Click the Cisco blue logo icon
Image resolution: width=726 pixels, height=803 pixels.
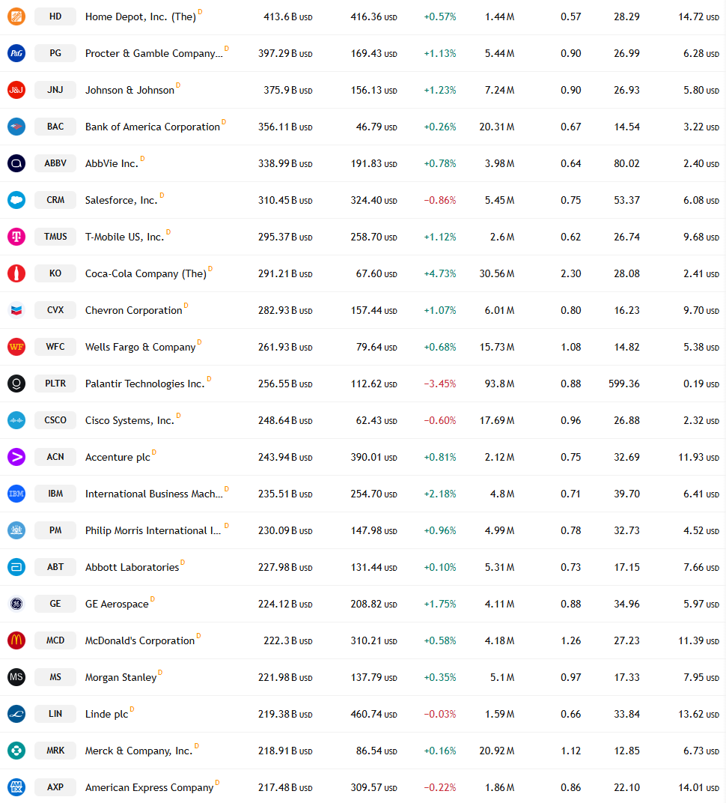tap(16, 420)
